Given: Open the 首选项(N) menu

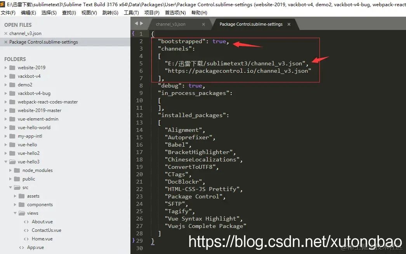Looking at the screenshot, I should [x=175, y=13].
